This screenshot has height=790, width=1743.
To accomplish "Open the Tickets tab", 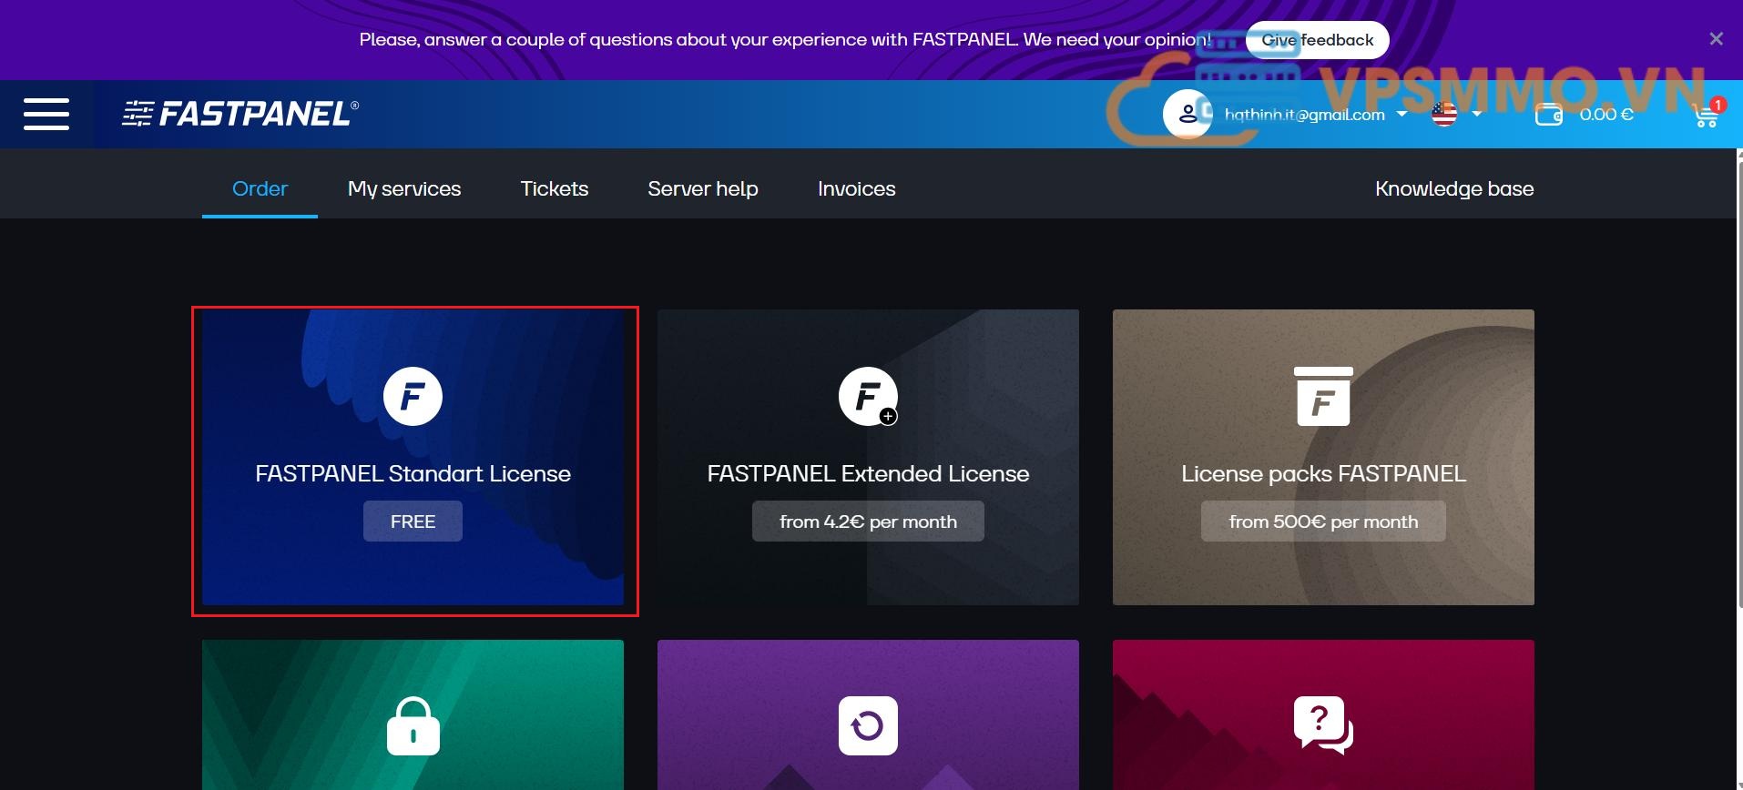I will pos(554,188).
